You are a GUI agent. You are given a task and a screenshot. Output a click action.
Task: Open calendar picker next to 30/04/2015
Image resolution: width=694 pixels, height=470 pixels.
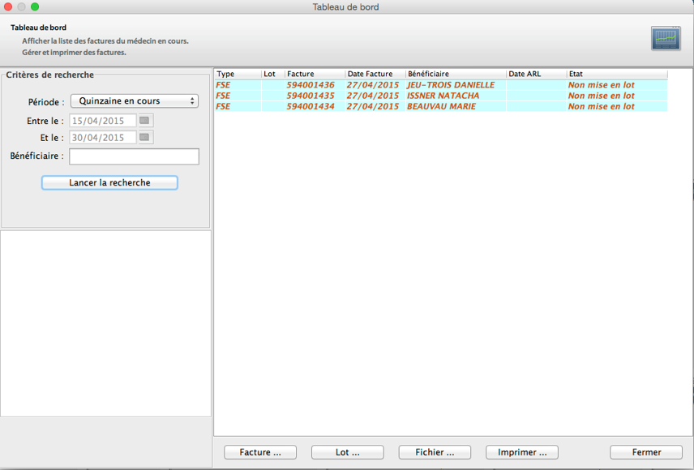point(145,138)
